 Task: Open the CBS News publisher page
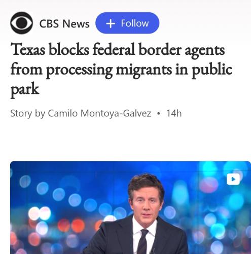pyautogui.click(x=64, y=23)
